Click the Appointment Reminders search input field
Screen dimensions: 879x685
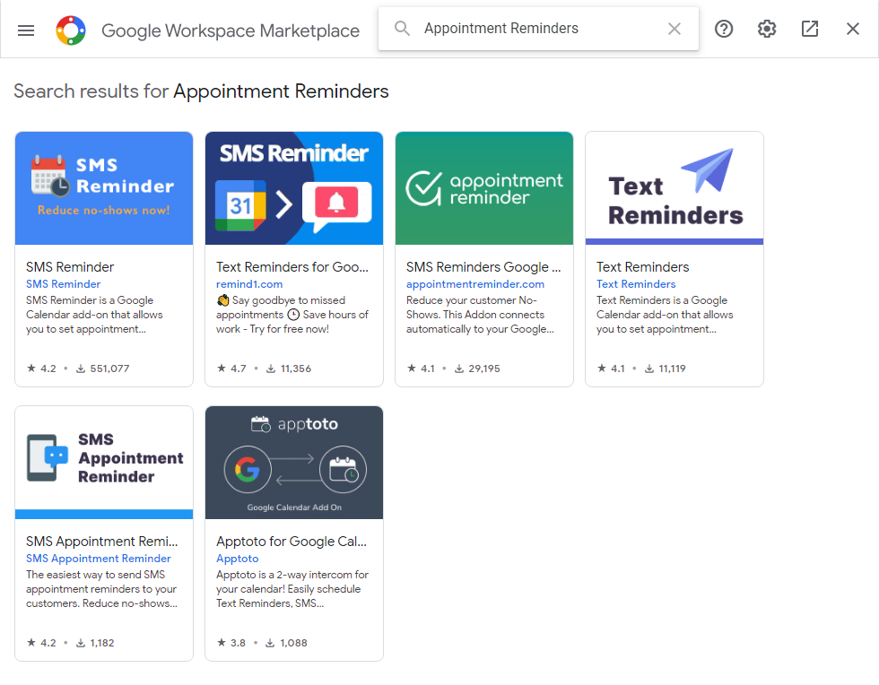[x=538, y=29]
